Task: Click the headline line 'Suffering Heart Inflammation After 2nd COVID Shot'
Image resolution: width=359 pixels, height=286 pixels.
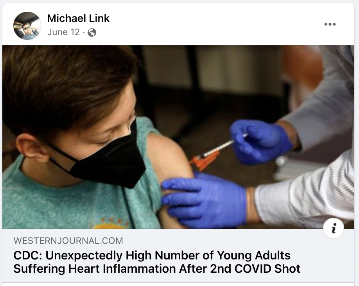Action: click(157, 268)
